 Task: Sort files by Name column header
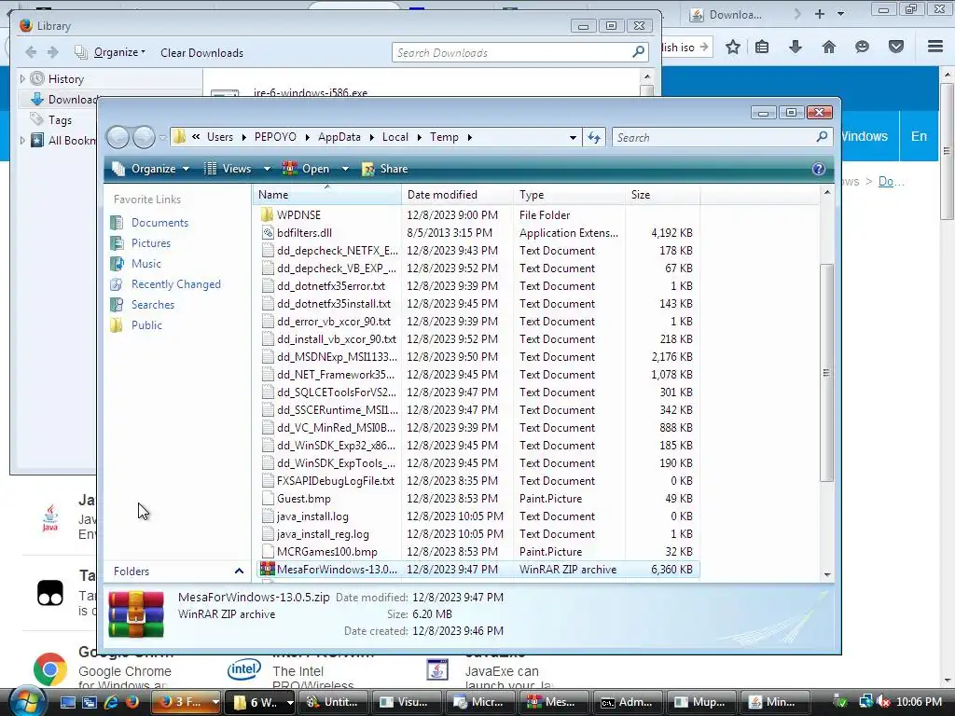(327, 195)
